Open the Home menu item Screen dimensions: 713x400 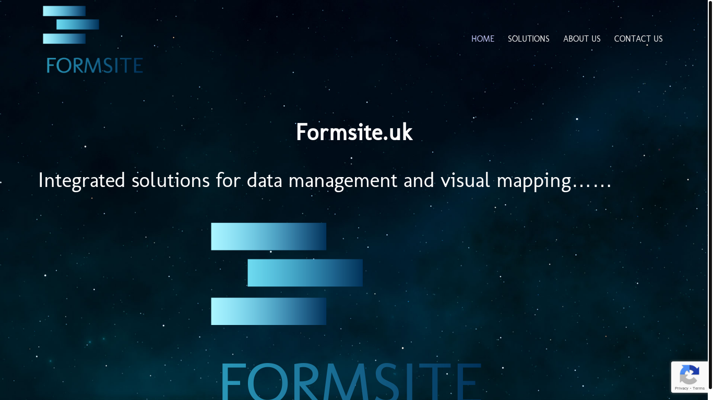483,39
